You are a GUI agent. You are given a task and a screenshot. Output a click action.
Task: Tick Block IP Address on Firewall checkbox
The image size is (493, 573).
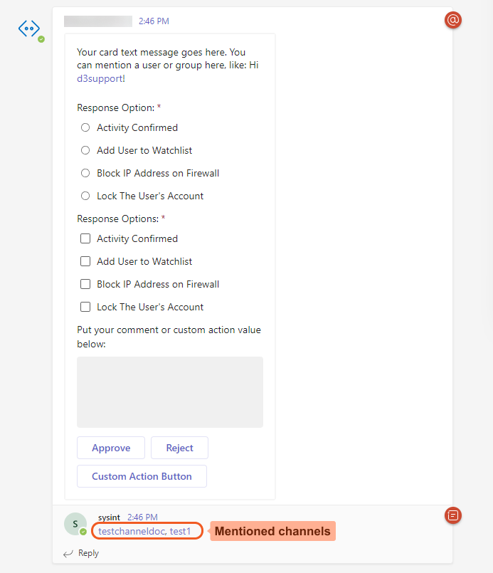(x=85, y=285)
